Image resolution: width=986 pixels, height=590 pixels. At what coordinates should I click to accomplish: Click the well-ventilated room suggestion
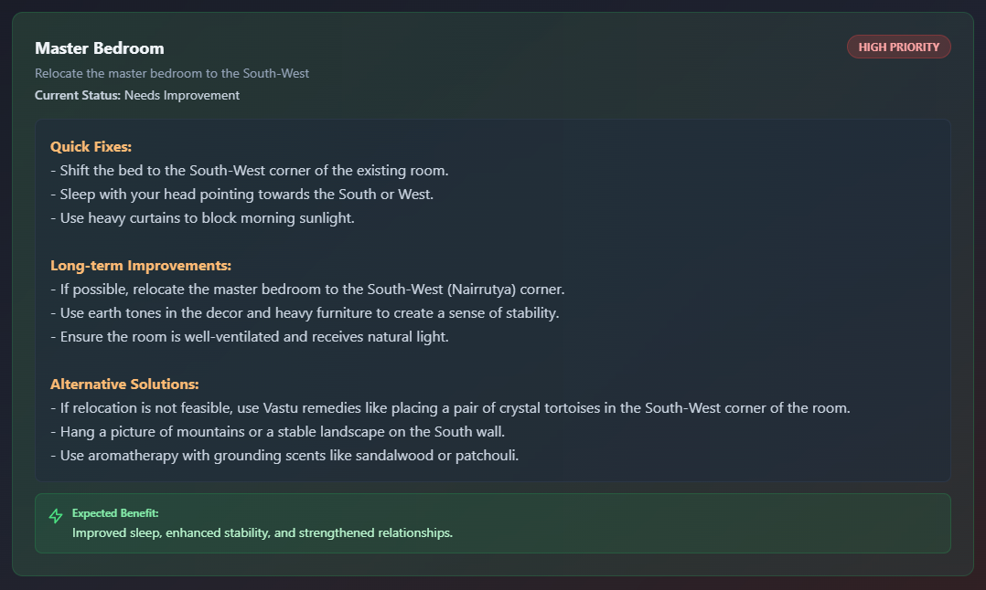pyautogui.click(x=249, y=337)
